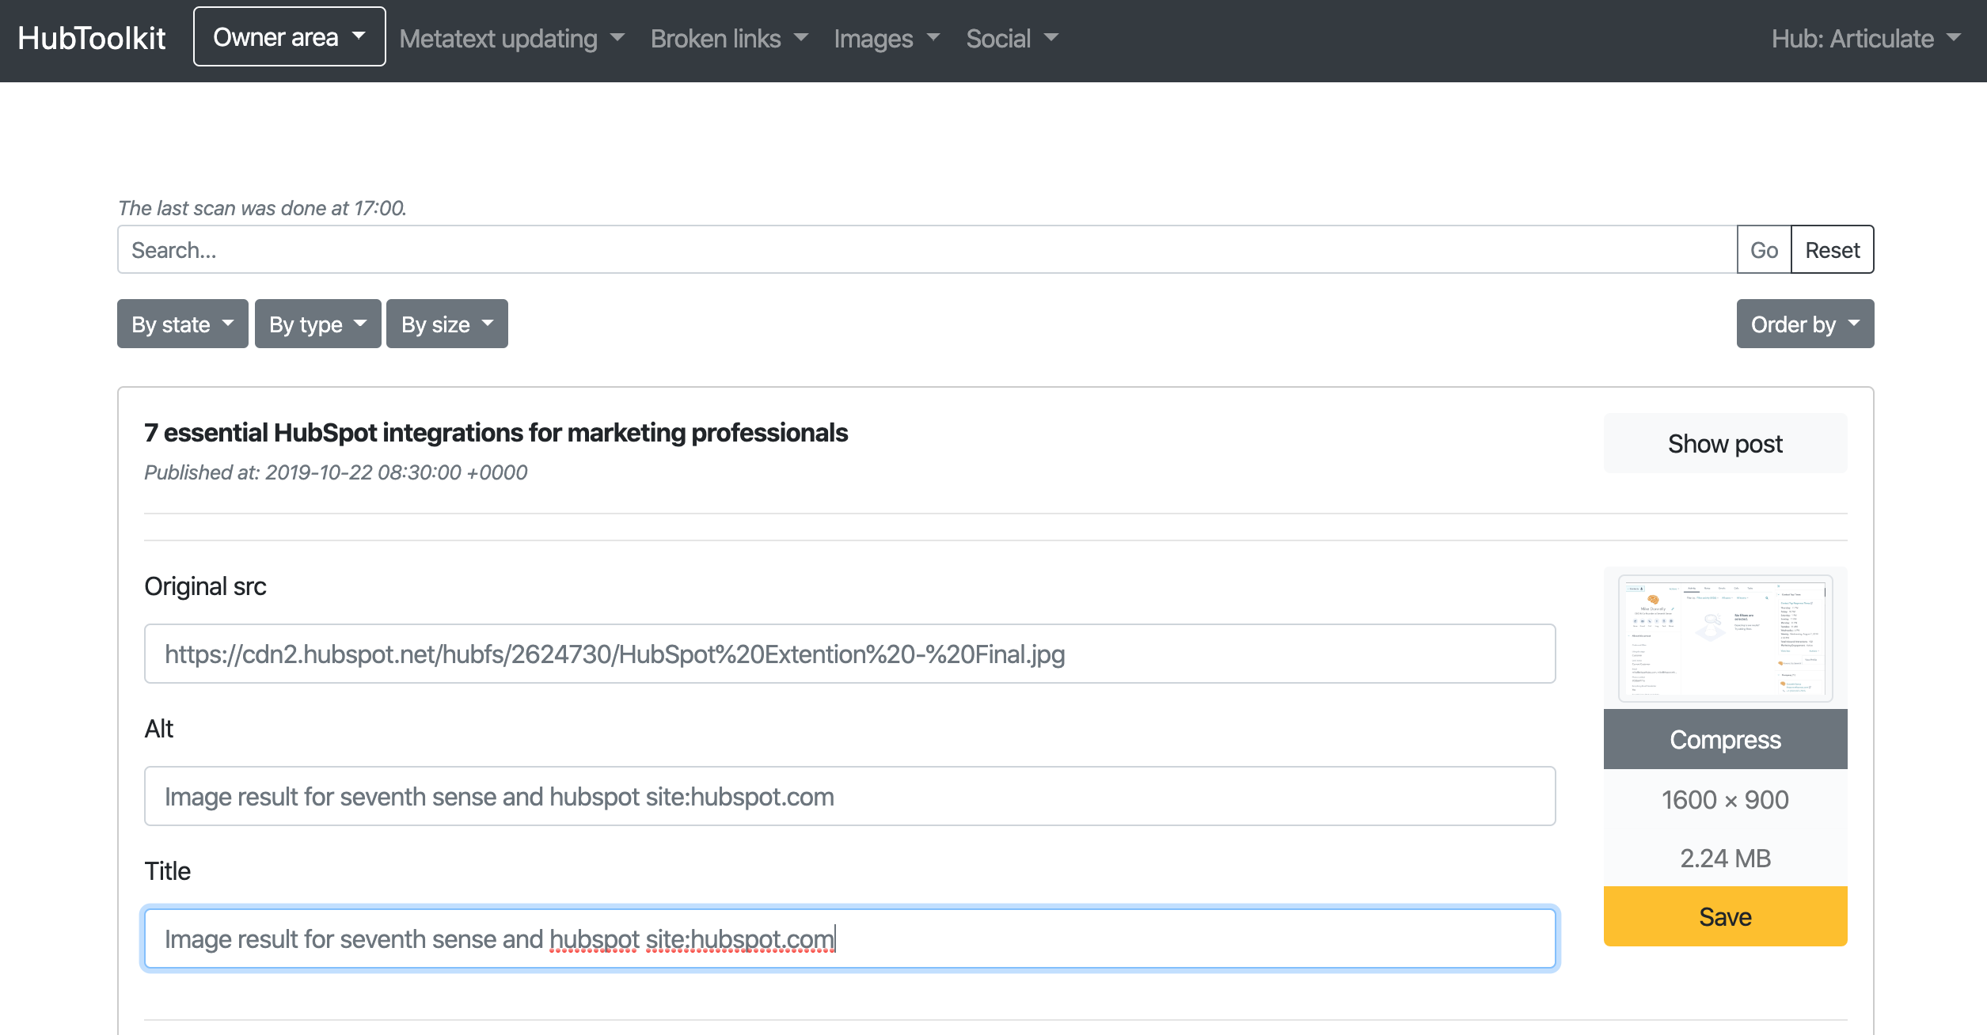
Task: Edit the Alt text field
Action: (x=847, y=796)
